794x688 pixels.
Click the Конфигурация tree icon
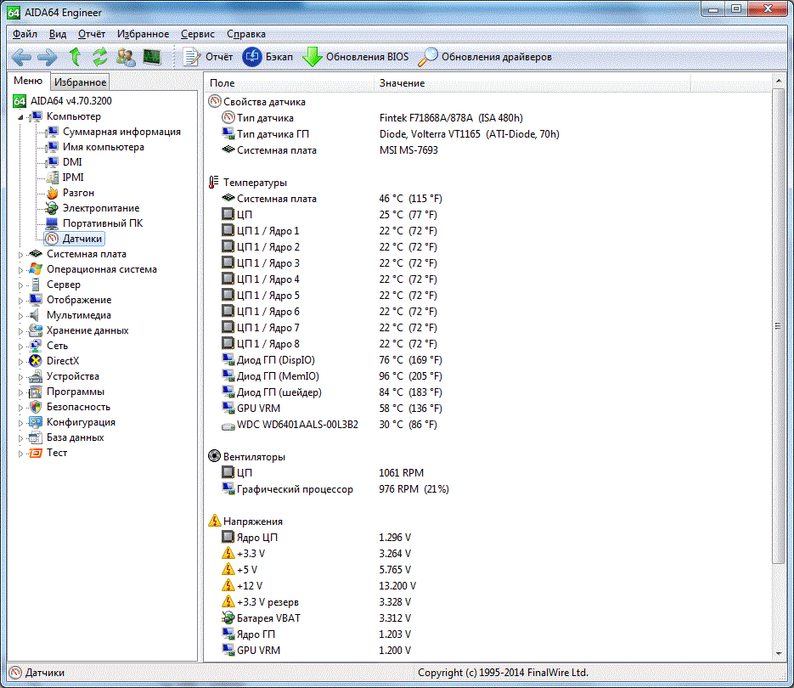[x=36, y=422]
